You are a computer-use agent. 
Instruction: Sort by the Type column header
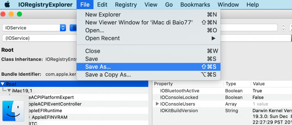(x=237, y=84)
